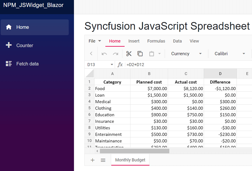Open the File menu
252x171 pixels.
click(x=92, y=41)
